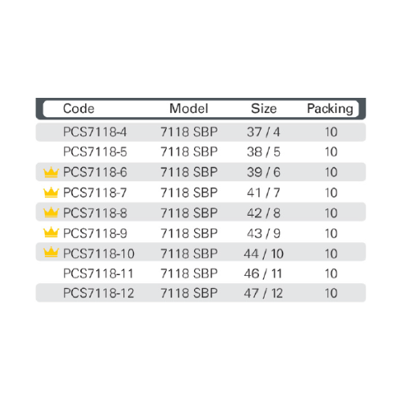Click the crown icon beside PCS7118-7
Screen dimensions: 401x401
51,192
